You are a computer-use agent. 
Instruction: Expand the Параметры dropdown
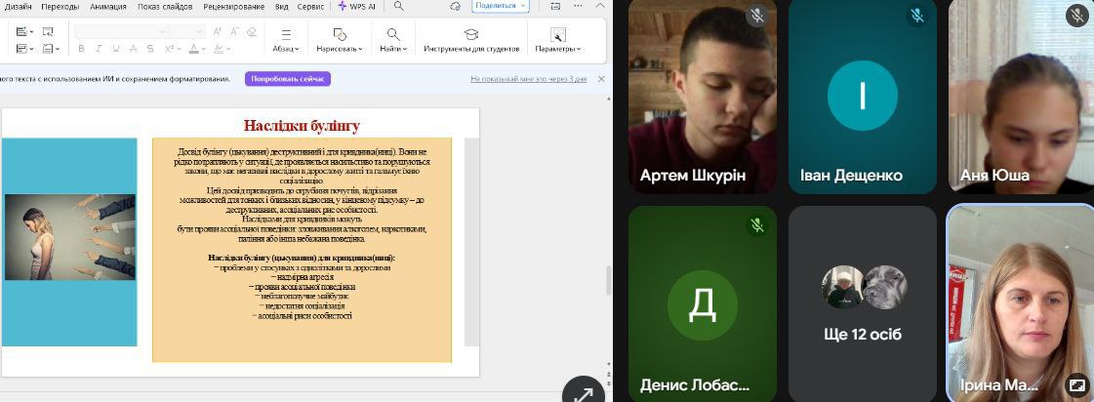557,40
